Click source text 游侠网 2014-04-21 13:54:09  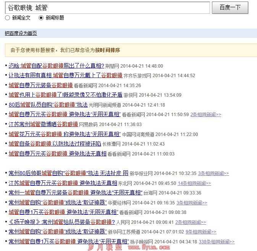tap(152, 95)
